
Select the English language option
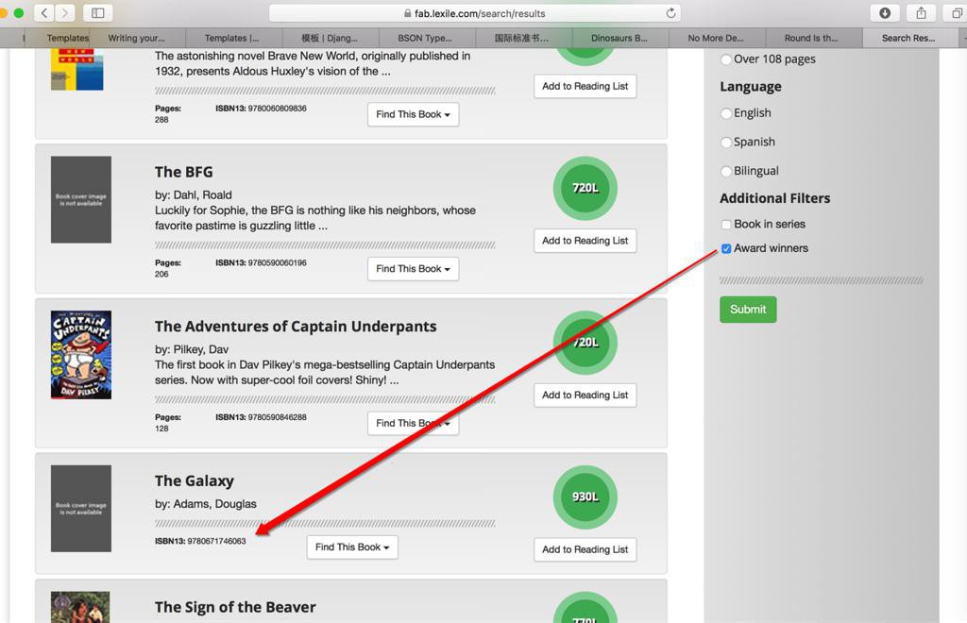(x=726, y=113)
